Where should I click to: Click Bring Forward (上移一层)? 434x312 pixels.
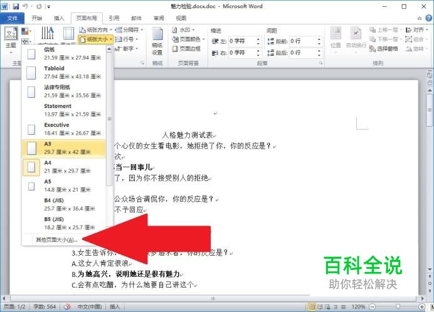pos(385,29)
